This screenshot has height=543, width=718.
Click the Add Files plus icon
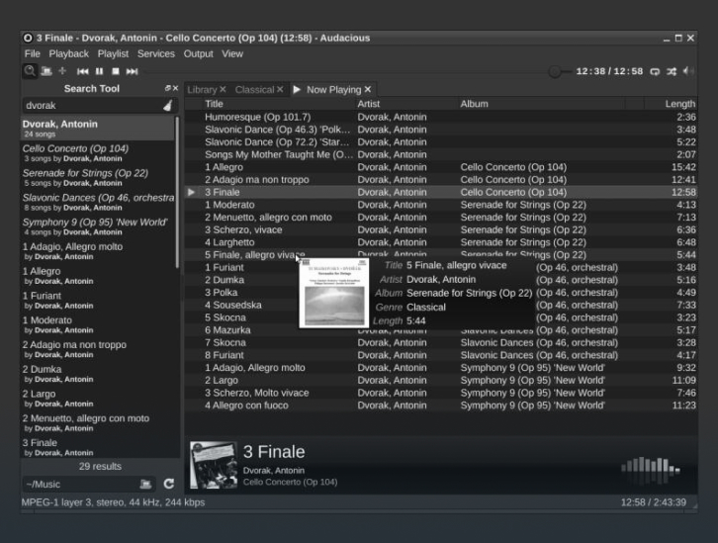(62, 71)
